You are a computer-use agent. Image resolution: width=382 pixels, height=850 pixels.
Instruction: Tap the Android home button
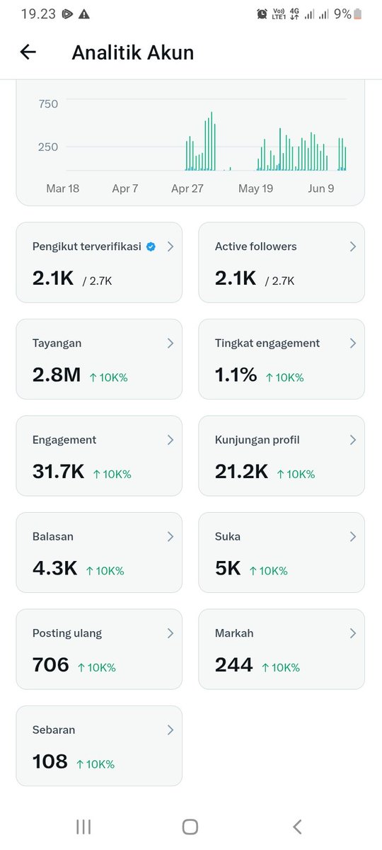tap(190, 826)
